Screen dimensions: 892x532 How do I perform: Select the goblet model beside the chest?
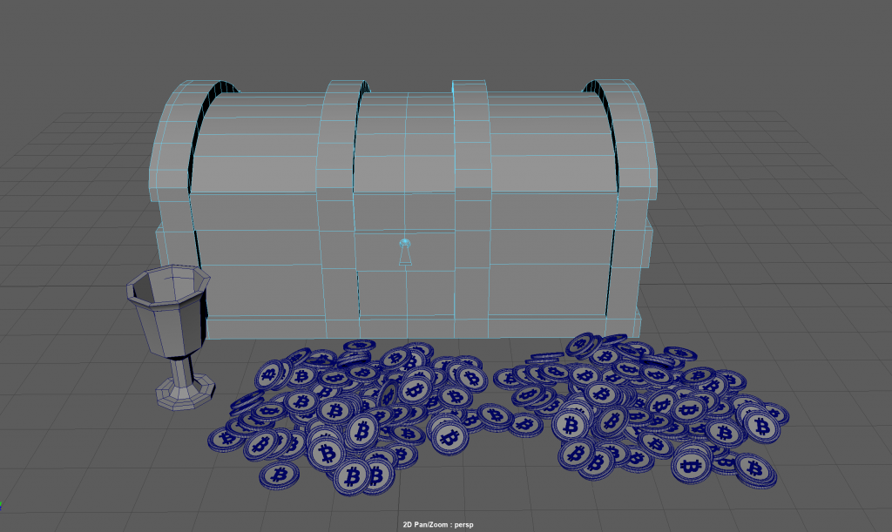pos(169,336)
